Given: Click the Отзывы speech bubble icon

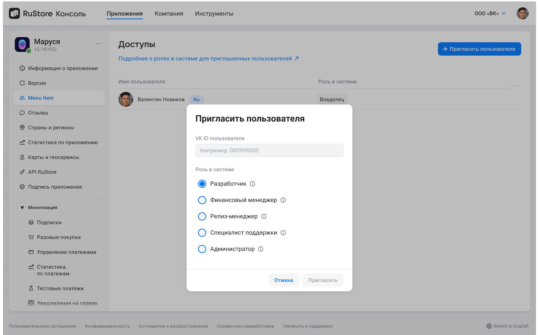Looking at the screenshot, I should click(22, 113).
